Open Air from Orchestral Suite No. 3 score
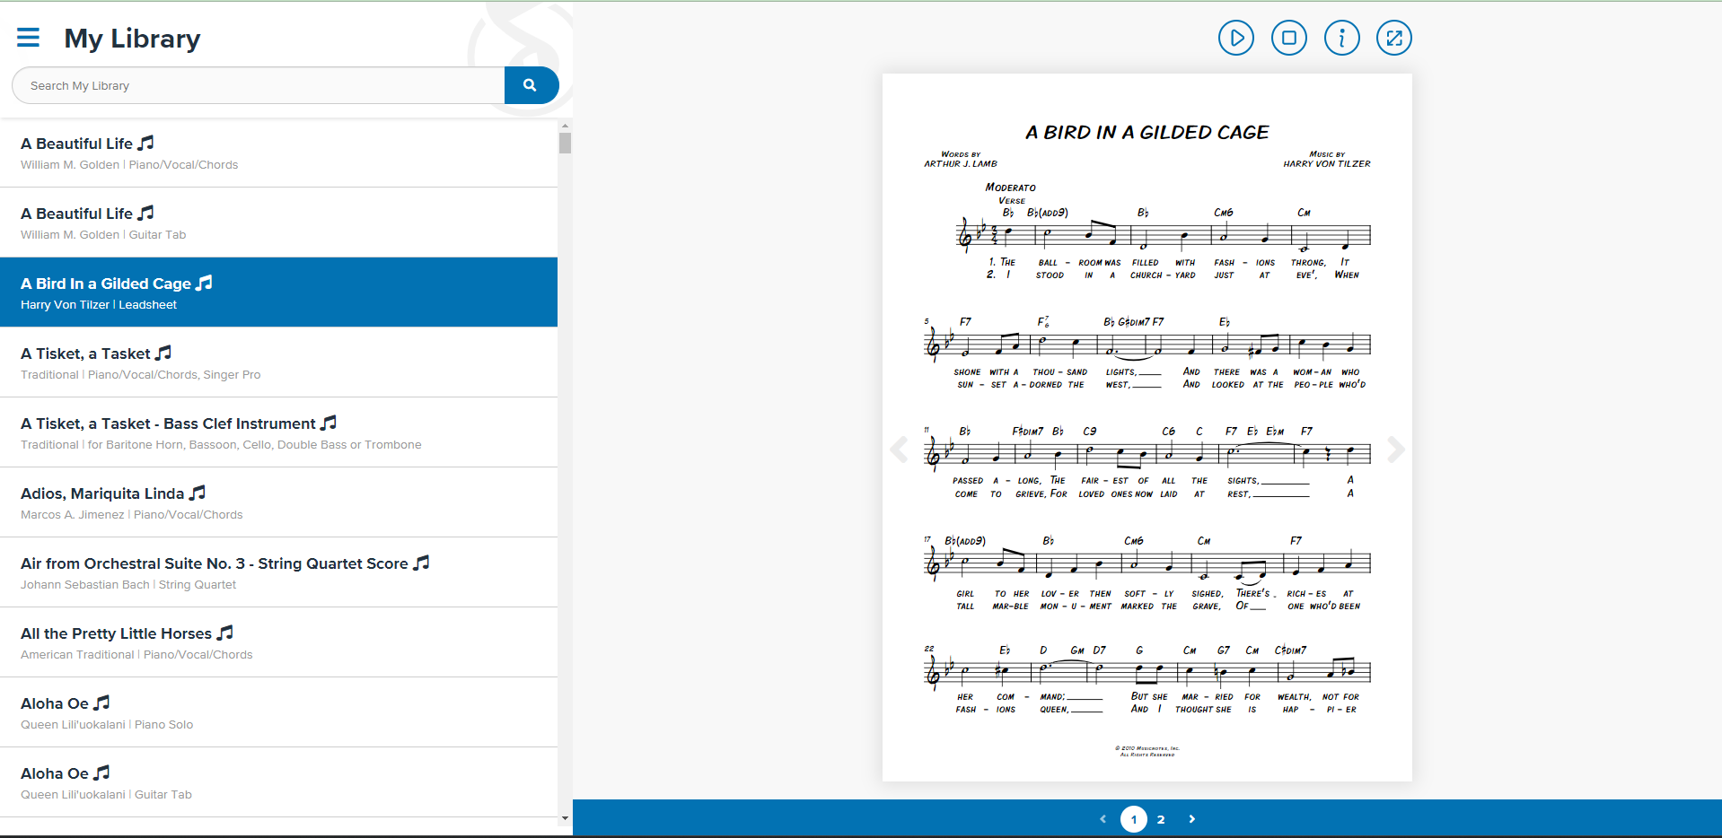Viewport: 1722px width, 838px height. [278, 572]
